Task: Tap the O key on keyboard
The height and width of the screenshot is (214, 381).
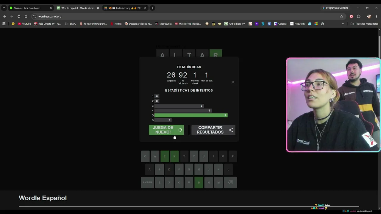Action: click(x=223, y=156)
